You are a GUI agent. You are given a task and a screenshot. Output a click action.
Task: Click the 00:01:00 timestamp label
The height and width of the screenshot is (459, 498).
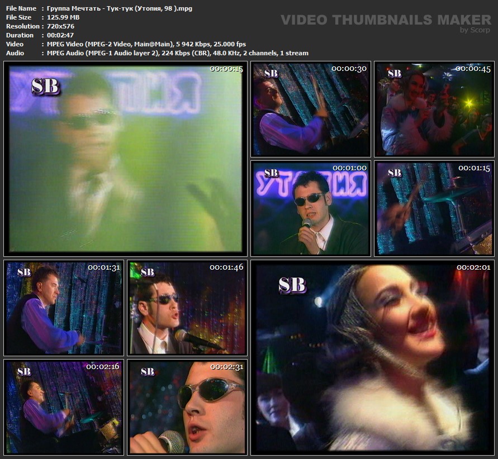click(x=349, y=168)
